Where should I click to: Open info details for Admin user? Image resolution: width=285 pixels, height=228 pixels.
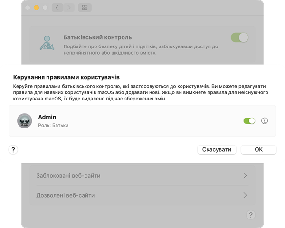point(265,121)
